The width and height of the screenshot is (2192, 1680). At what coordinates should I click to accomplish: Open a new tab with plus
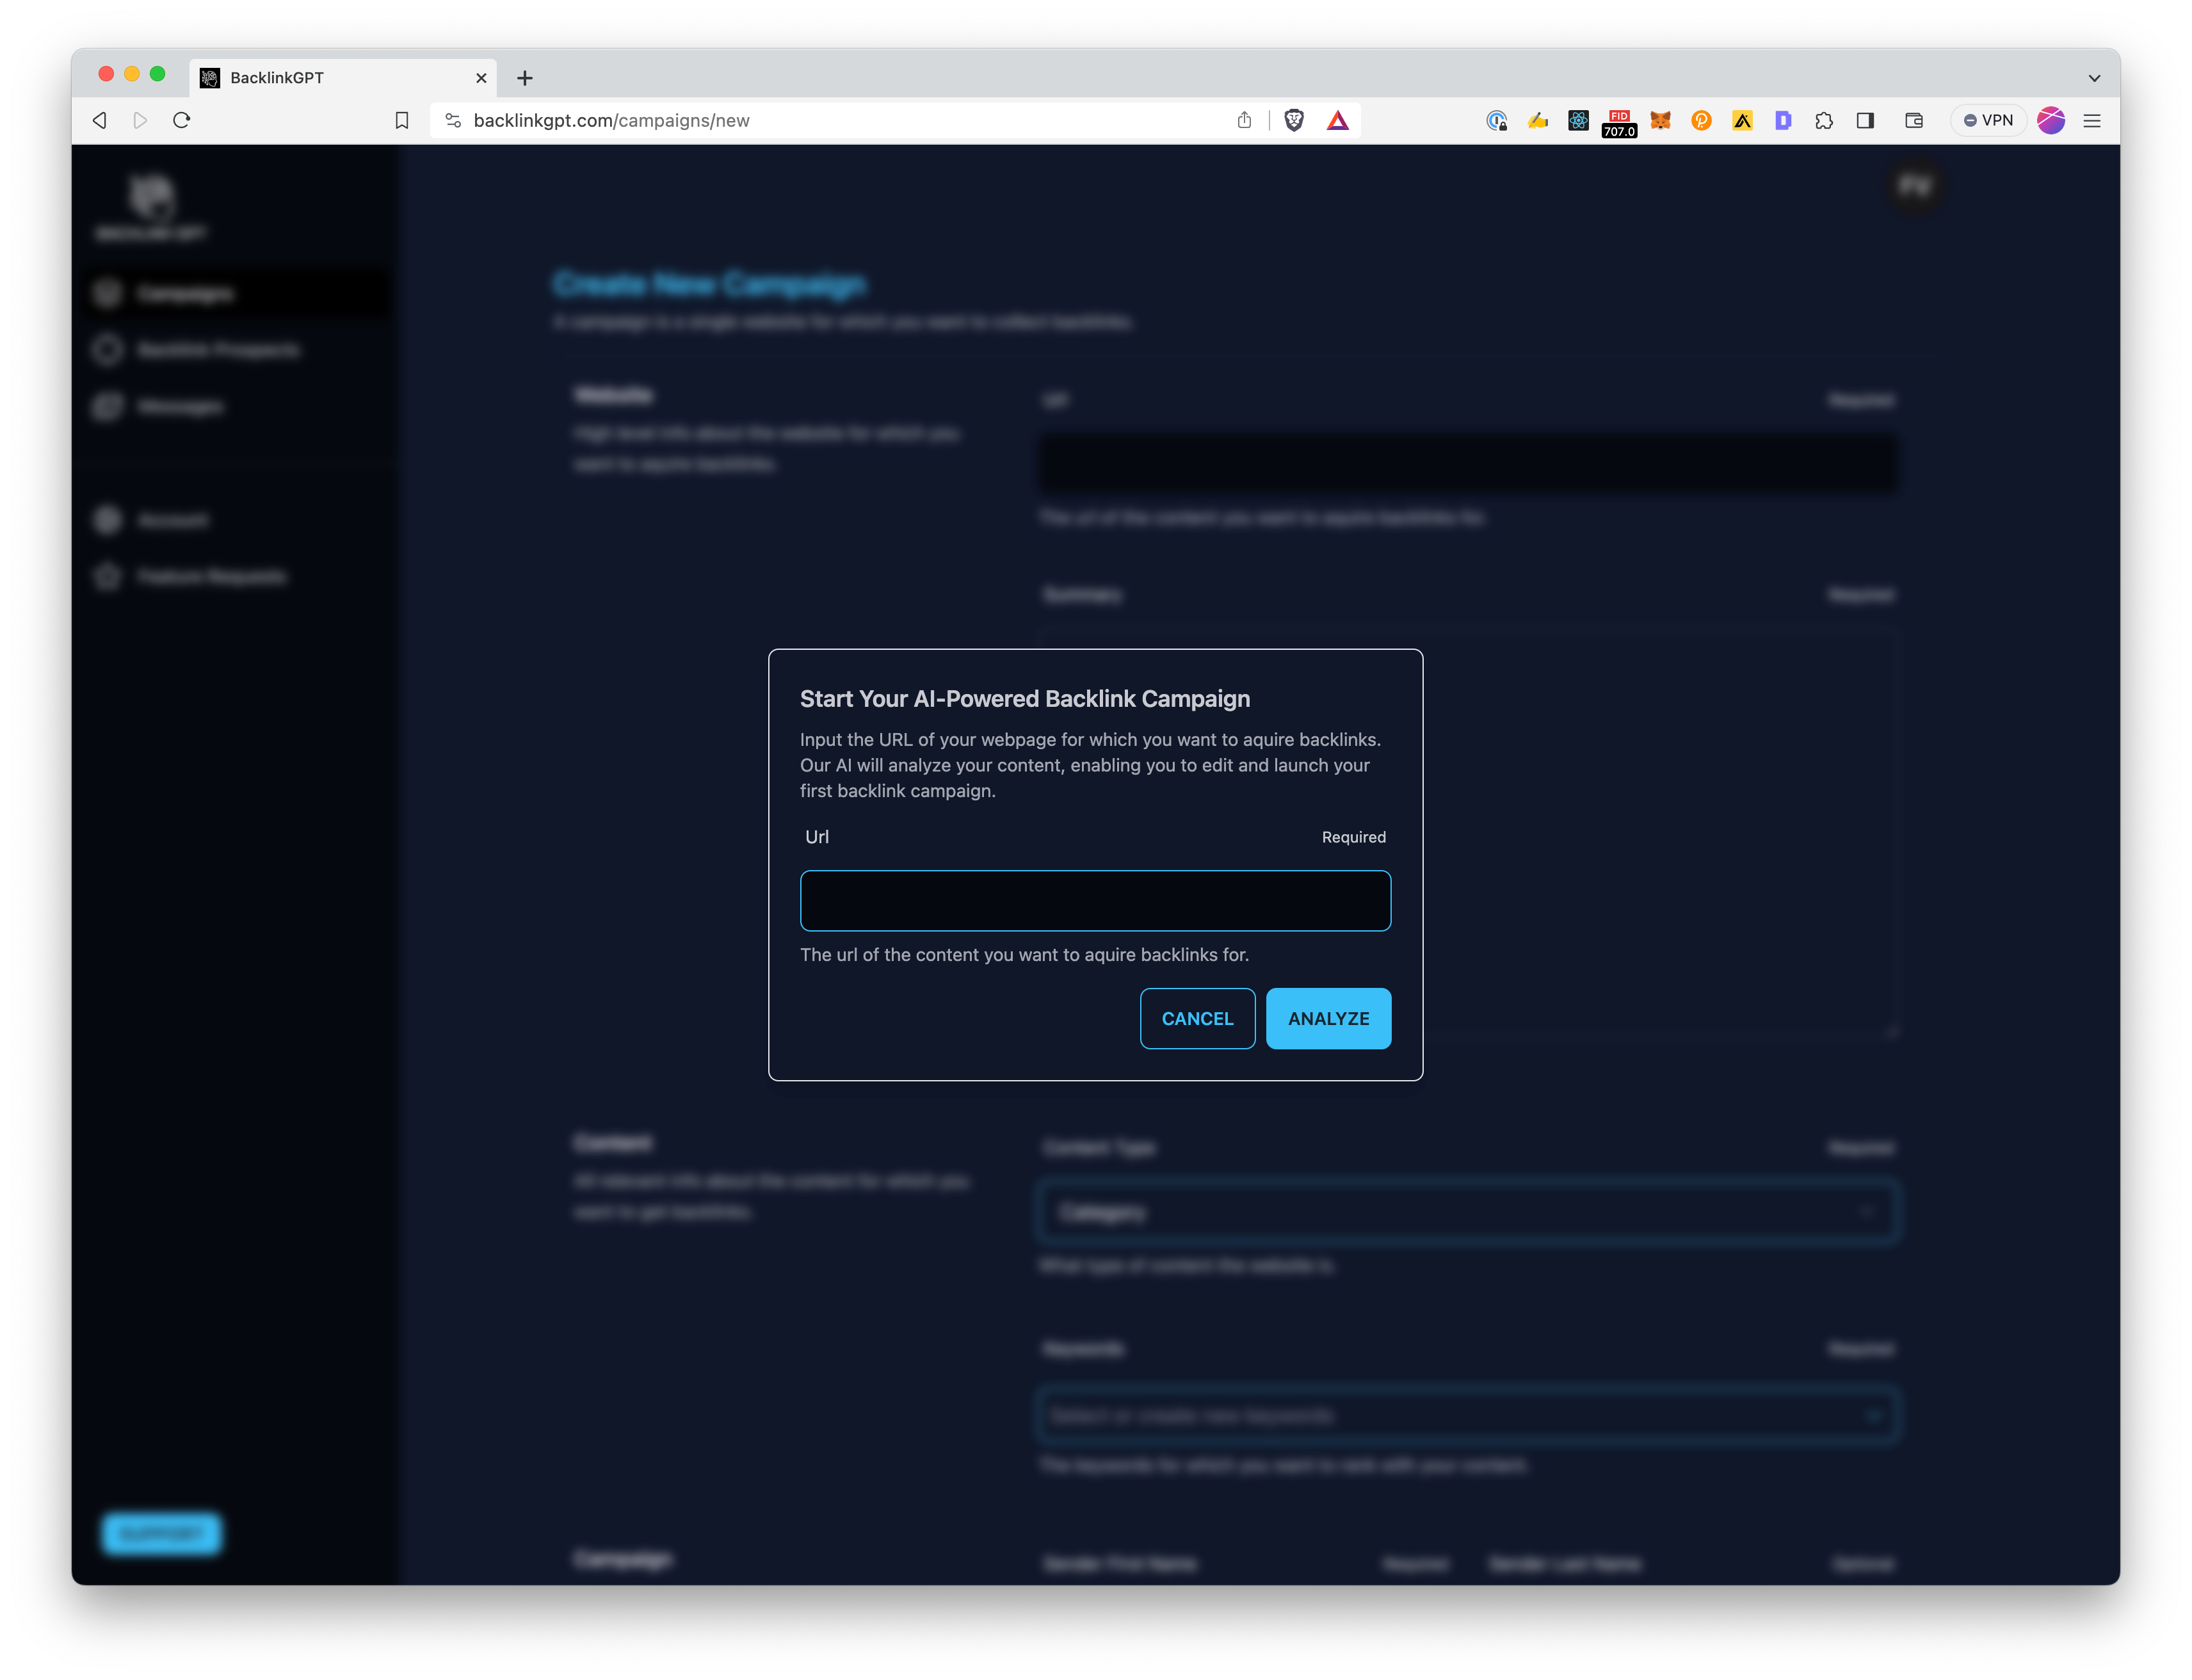[x=525, y=78]
